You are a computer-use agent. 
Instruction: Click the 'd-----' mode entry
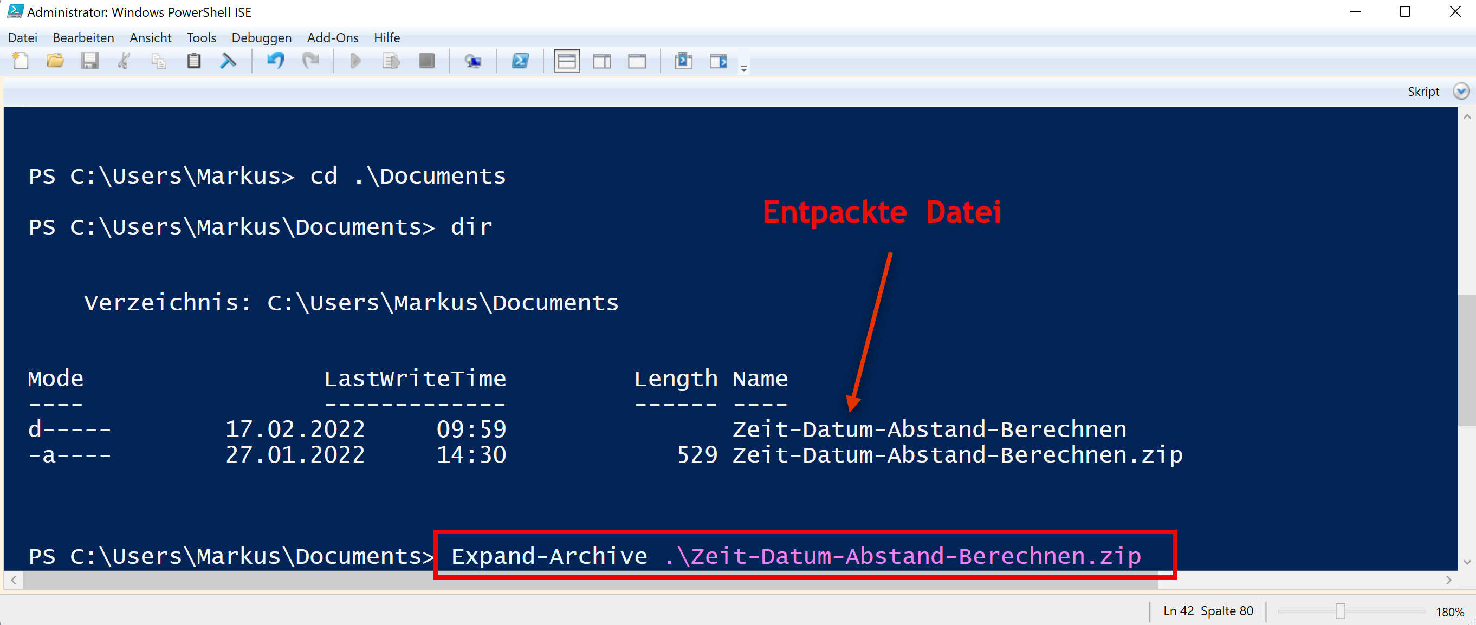click(69, 429)
